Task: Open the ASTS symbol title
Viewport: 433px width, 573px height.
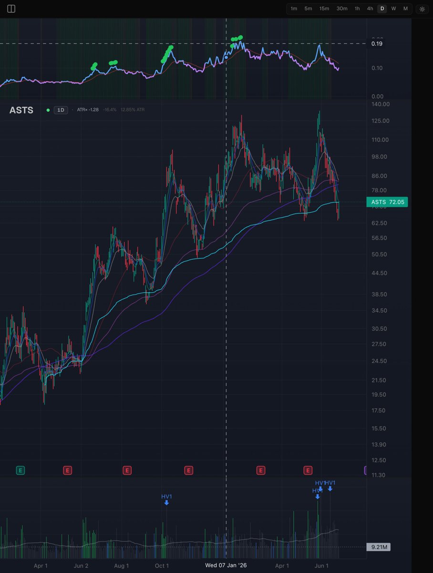Action: click(21, 110)
